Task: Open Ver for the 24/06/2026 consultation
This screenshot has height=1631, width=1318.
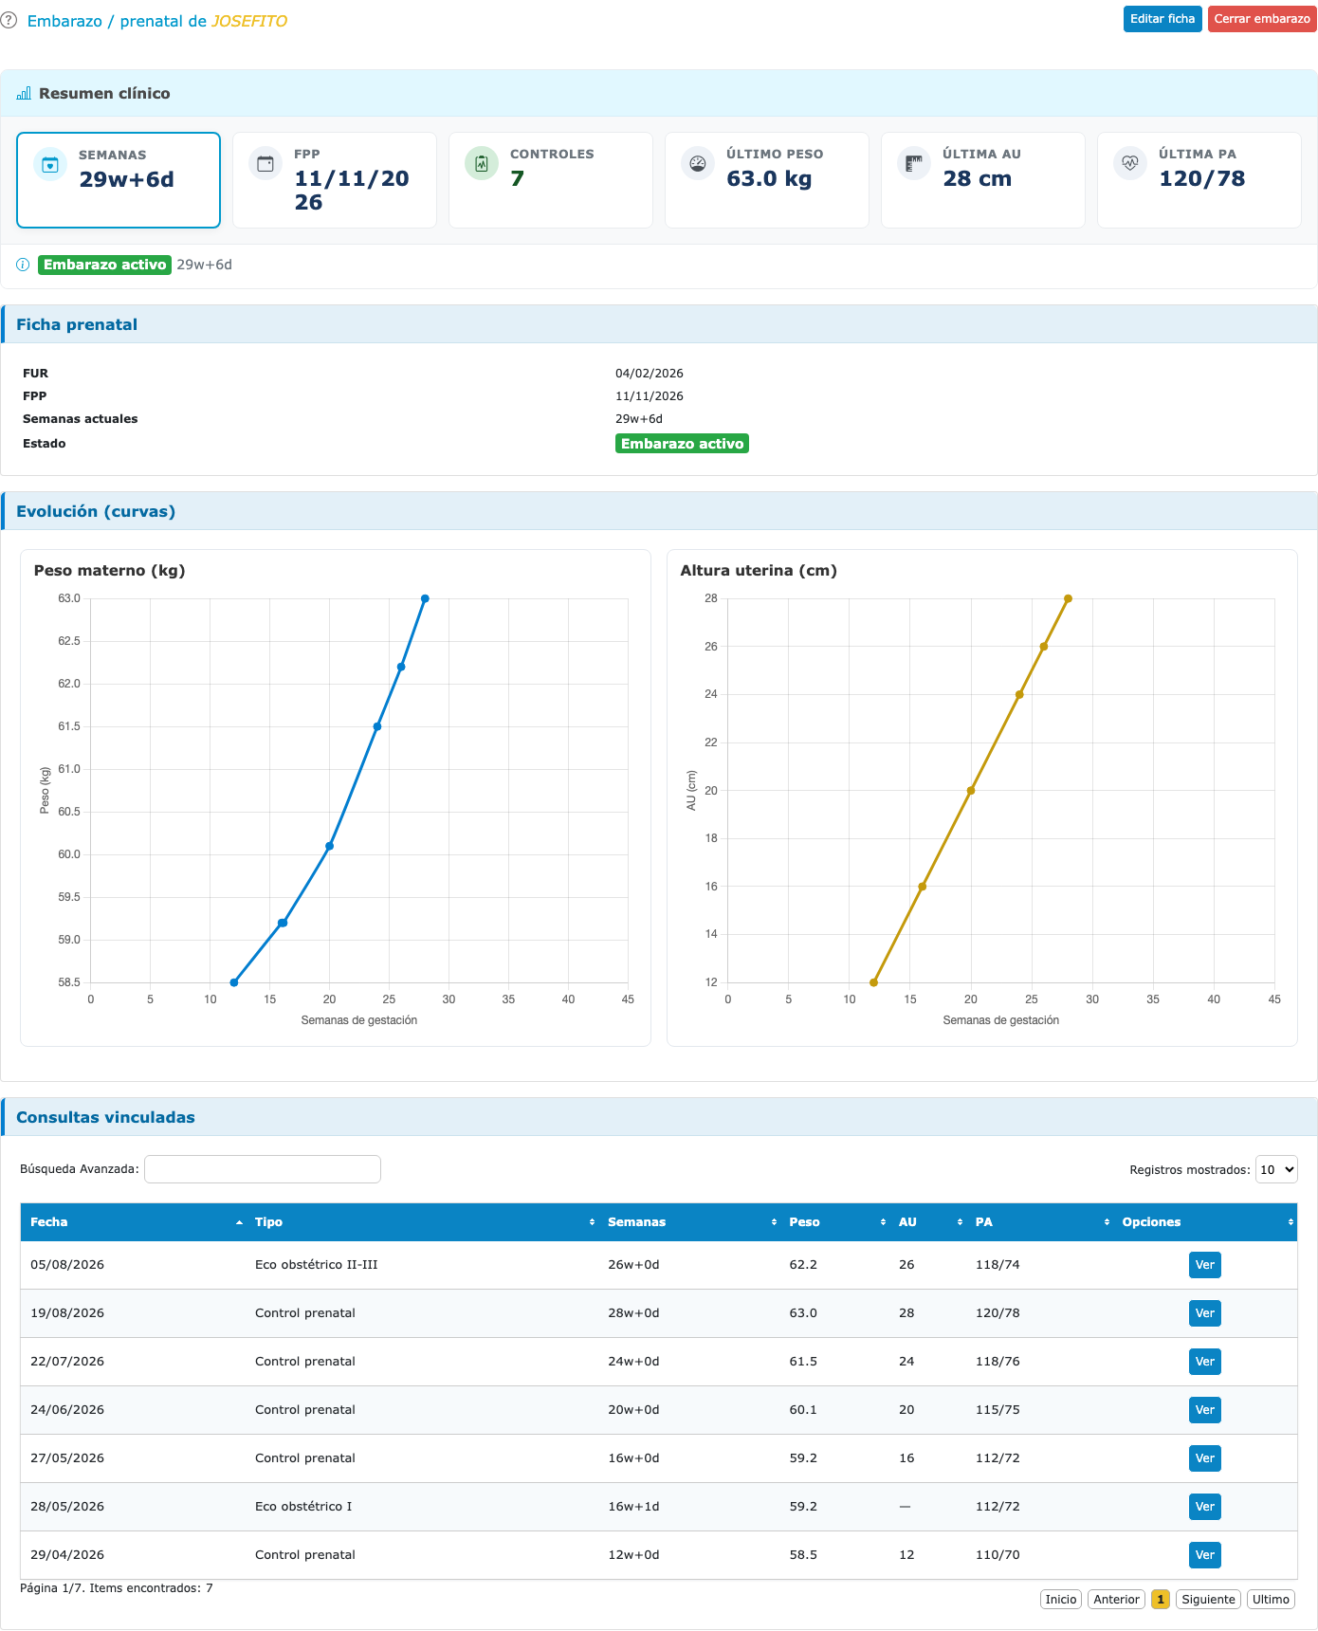Action: (x=1204, y=1410)
